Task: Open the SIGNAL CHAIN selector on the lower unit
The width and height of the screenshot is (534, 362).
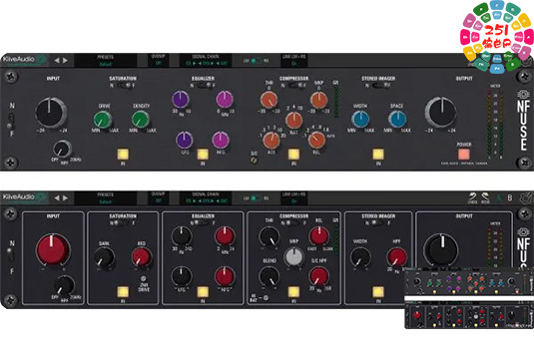Action: 206,197
